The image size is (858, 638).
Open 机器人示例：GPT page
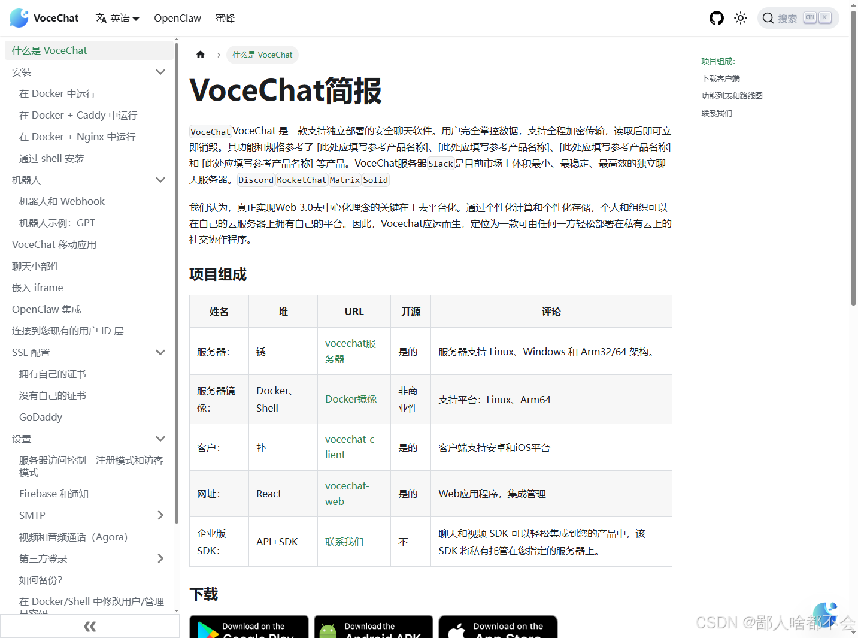[x=57, y=223]
